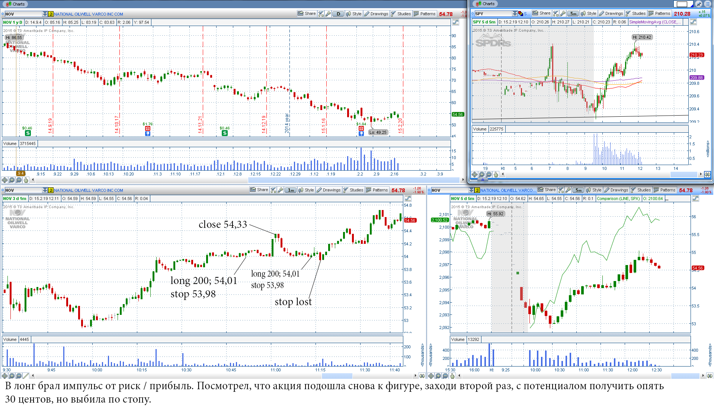Viewport: 714px width, 413px height.
Task: Zoom in under top NOV daily chart
Action: [x=12, y=180]
